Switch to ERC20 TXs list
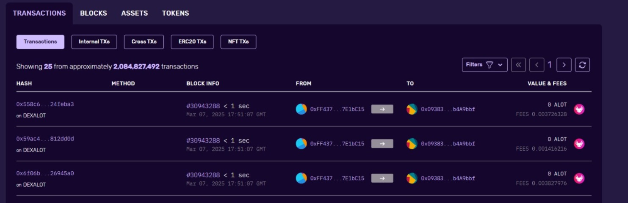The image size is (628, 203). [x=192, y=42]
